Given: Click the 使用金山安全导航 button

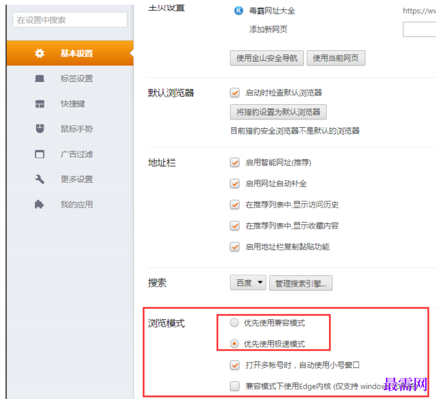Looking at the screenshot, I should pos(267,58).
